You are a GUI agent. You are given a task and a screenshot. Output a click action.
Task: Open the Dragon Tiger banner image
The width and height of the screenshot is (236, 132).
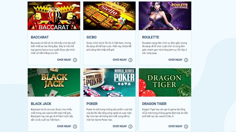click(x=165, y=82)
